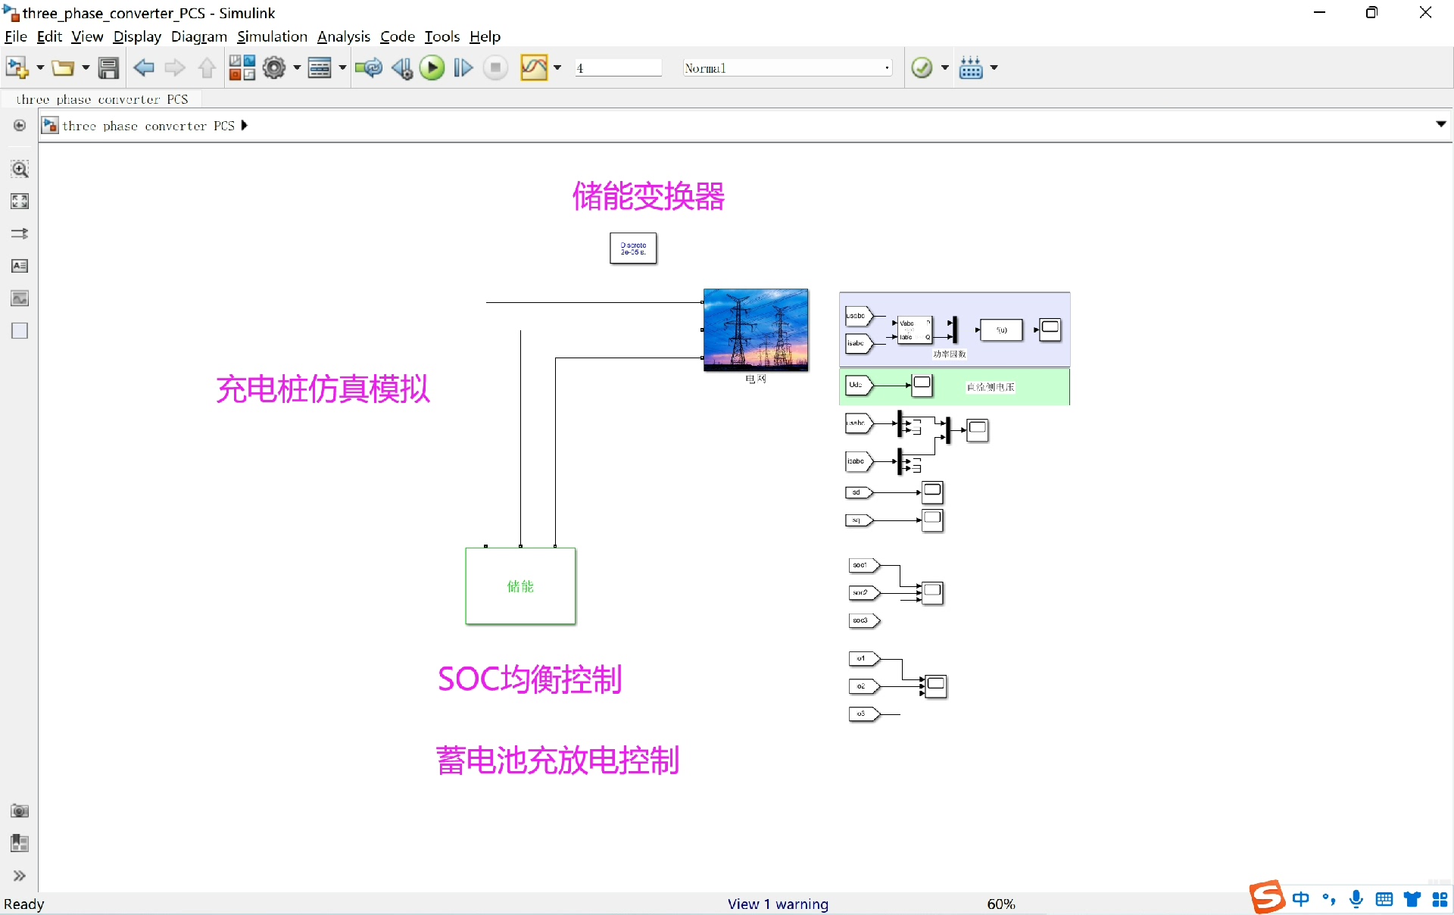
Task: Click the Run simulation play button
Action: (432, 68)
